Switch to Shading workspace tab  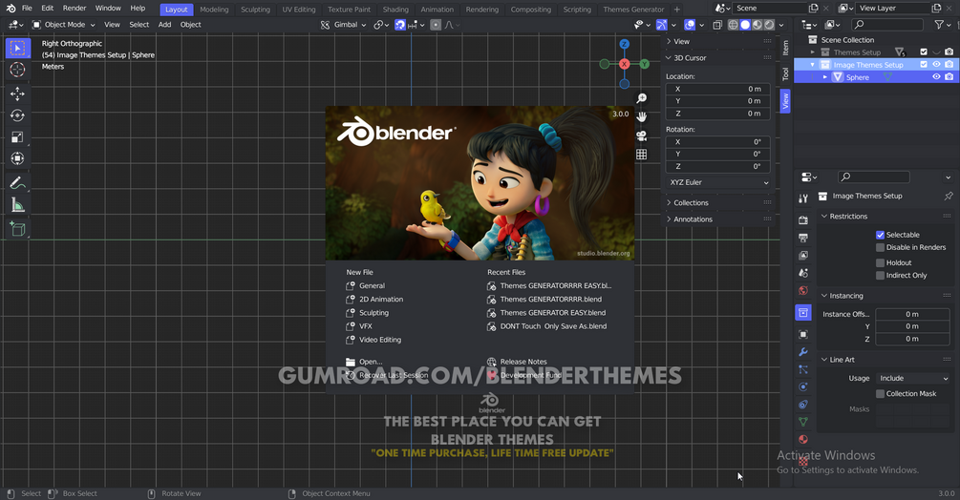tap(395, 10)
